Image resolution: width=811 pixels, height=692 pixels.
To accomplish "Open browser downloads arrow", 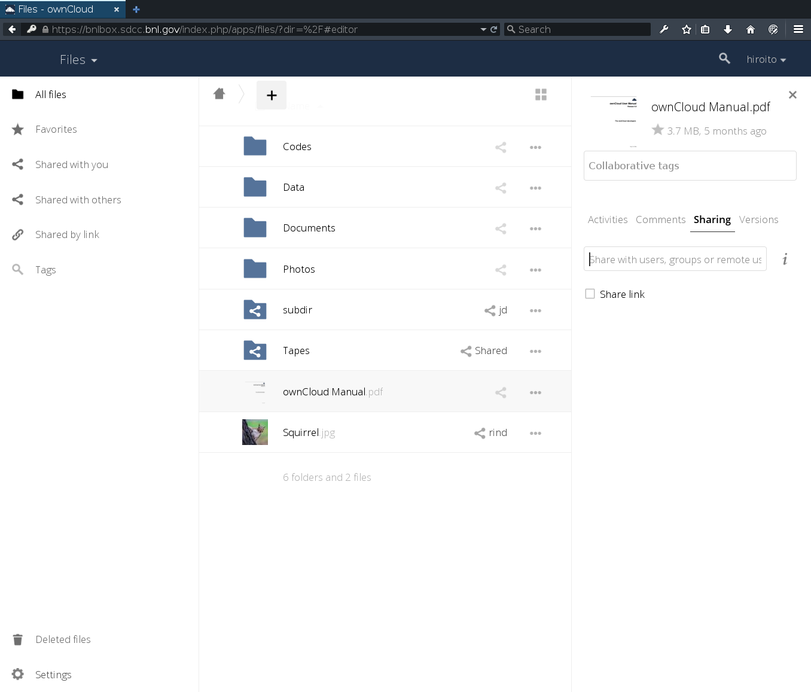I will point(728,29).
